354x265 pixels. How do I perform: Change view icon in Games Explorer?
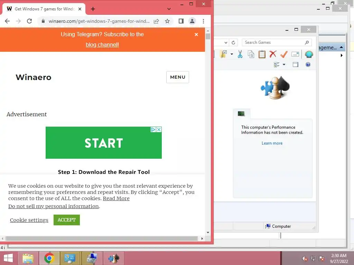click(x=277, y=65)
